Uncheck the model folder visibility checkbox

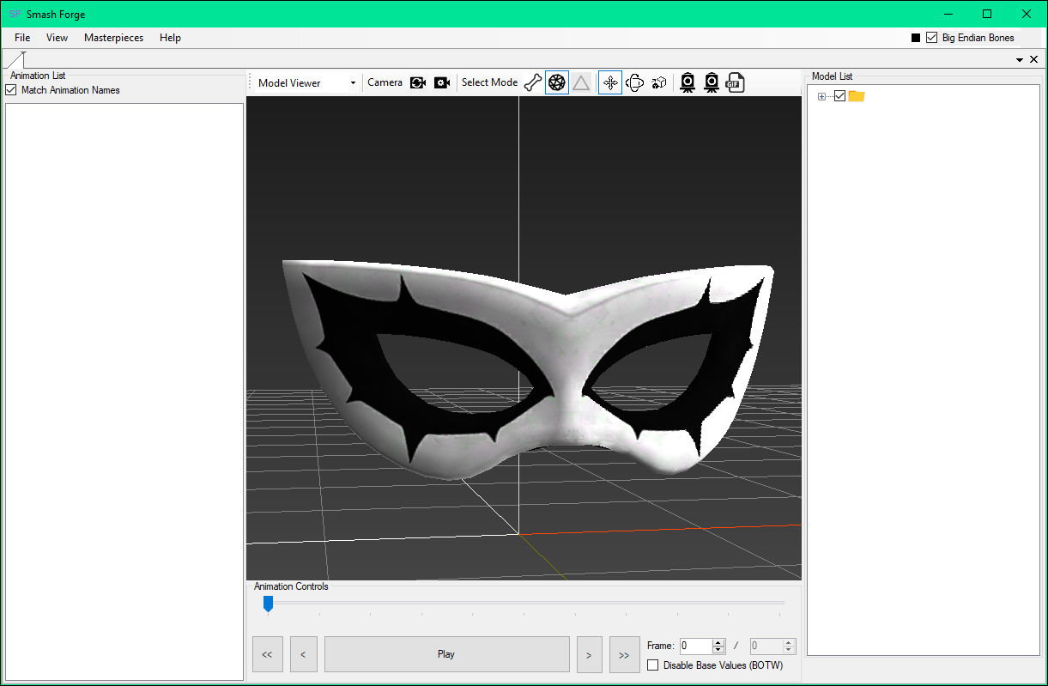click(839, 95)
